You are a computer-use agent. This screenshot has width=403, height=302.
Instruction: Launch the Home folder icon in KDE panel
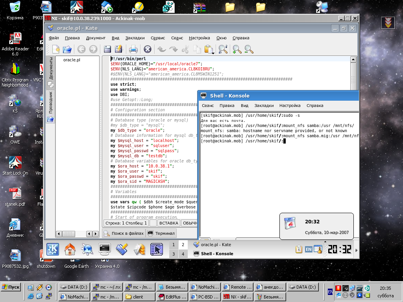(70, 249)
